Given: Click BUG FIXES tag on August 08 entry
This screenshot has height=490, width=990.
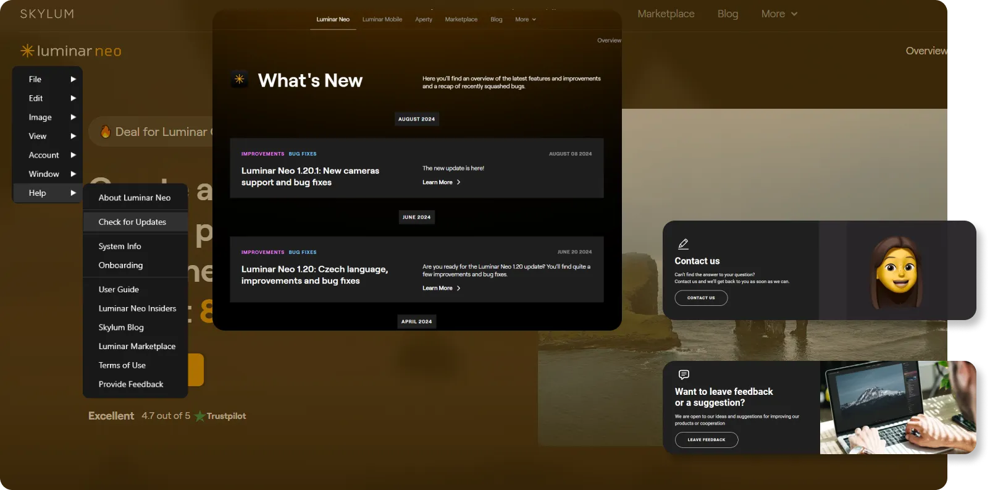Looking at the screenshot, I should tap(303, 154).
